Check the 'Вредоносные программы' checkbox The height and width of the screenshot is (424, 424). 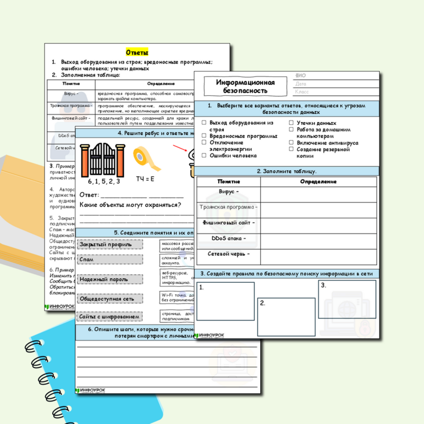click(x=204, y=136)
